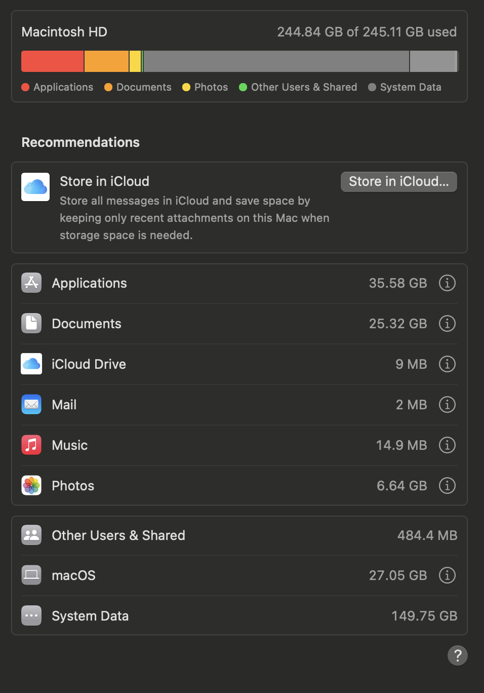This screenshot has width=484, height=693.
Task: Select the Macintosh HD title label
Action: [x=64, y=31]
